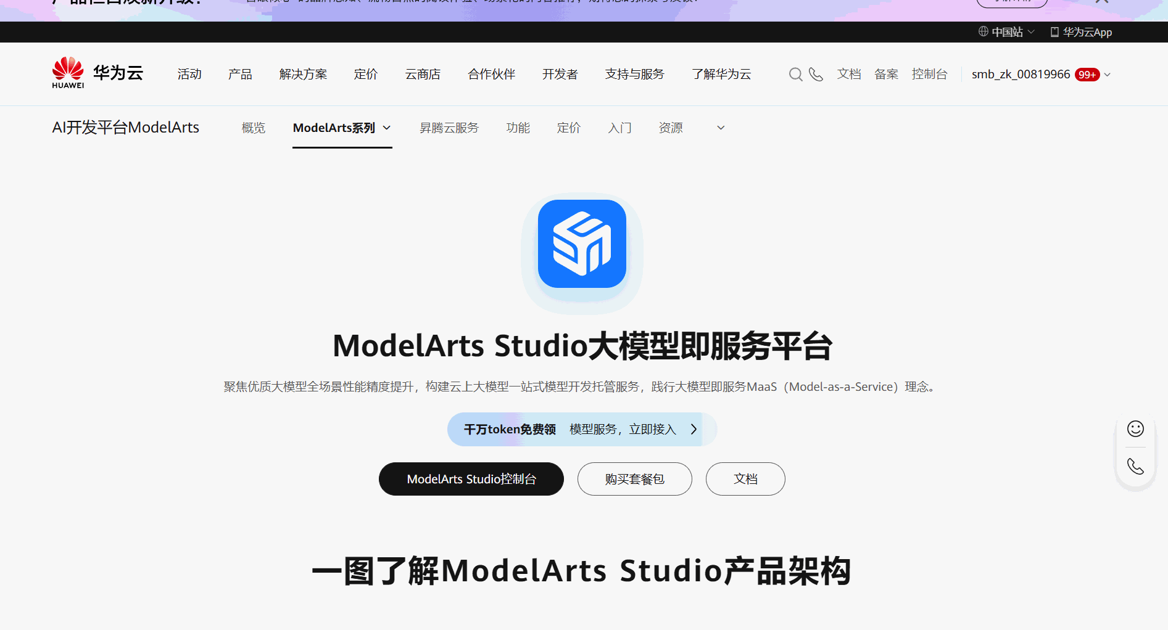Viewport: 1168px width, 630px height.
Task: Switch to the 功能 tab
Action: (518, 128)
